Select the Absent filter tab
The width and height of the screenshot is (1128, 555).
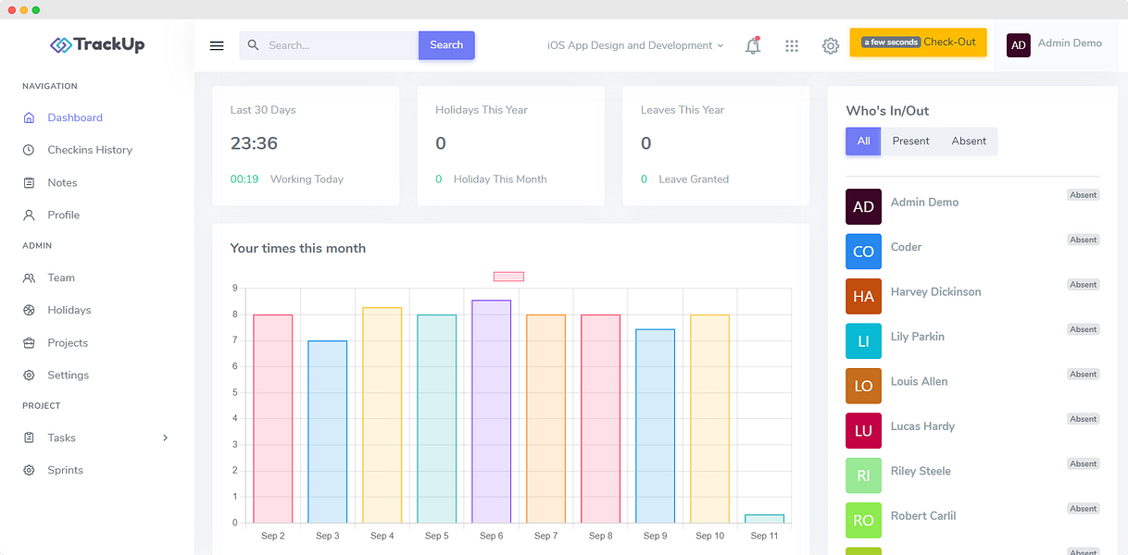969,141
